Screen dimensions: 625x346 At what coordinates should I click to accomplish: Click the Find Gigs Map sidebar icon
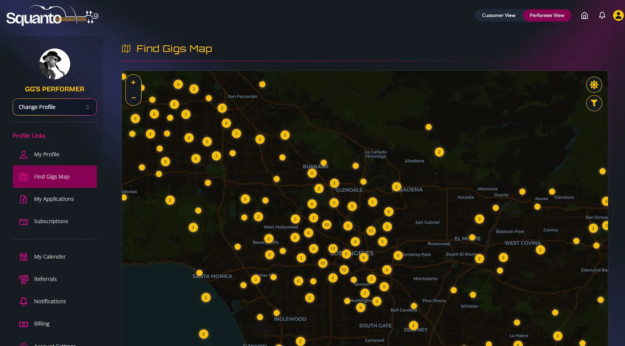[23, 177]
